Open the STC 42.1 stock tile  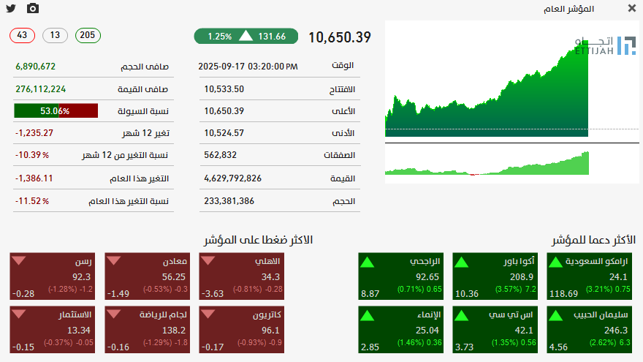point(495,330)
